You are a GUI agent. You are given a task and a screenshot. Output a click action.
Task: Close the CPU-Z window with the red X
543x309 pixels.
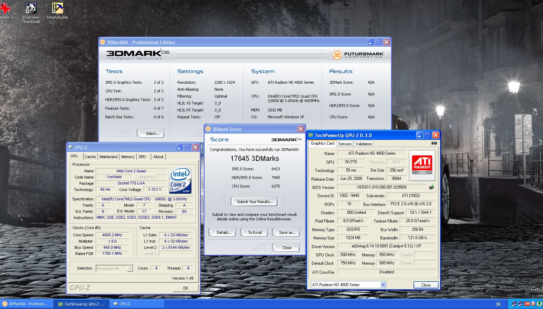click(195, 147)
